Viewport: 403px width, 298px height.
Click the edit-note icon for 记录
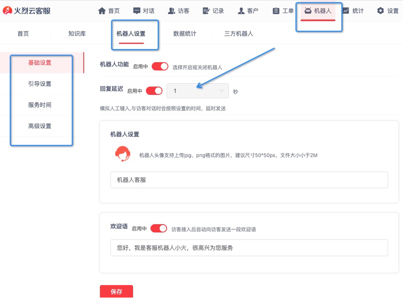tap(206, 11)
